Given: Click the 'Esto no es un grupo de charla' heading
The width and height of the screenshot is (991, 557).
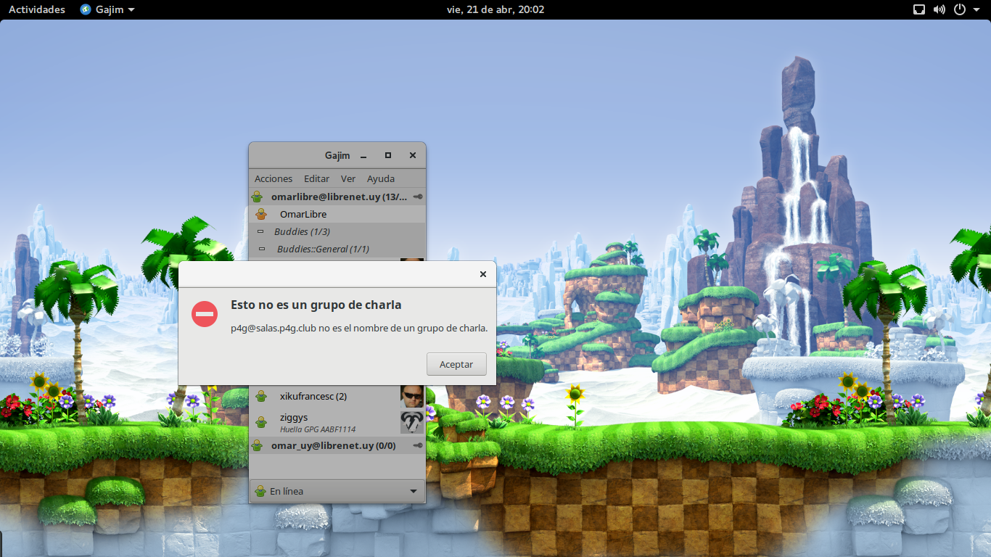Looking at the screenshot, I should coord(316,305).
